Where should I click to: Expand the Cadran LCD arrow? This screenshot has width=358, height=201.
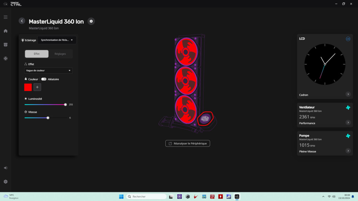point(348,94)
